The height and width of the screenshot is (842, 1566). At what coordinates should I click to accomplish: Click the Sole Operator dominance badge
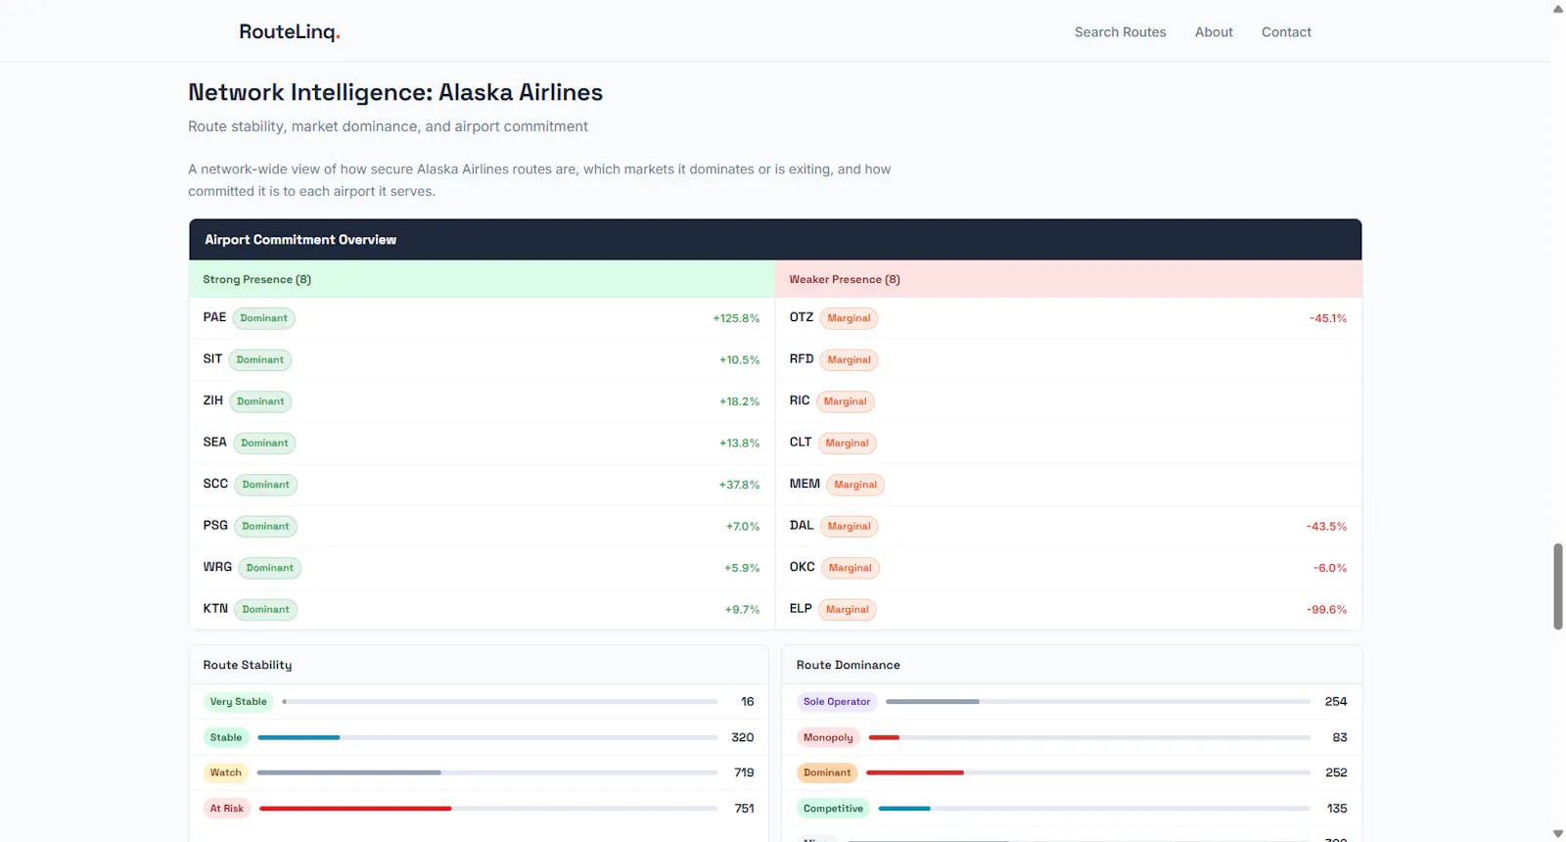(x=836, y=702)
